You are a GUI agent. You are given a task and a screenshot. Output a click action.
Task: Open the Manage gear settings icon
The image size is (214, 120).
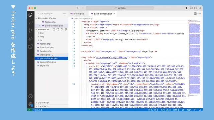click(x=30, y=104)
